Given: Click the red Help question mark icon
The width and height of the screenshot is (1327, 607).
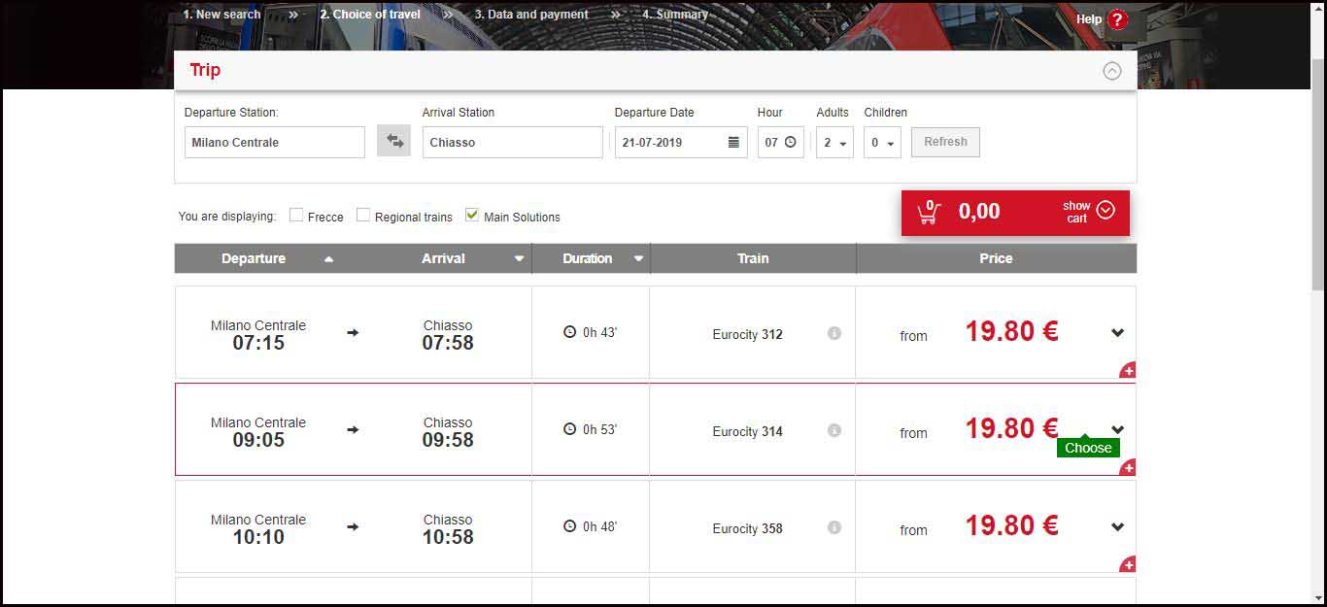Looking at the screenshot, I should [1117, 19].
